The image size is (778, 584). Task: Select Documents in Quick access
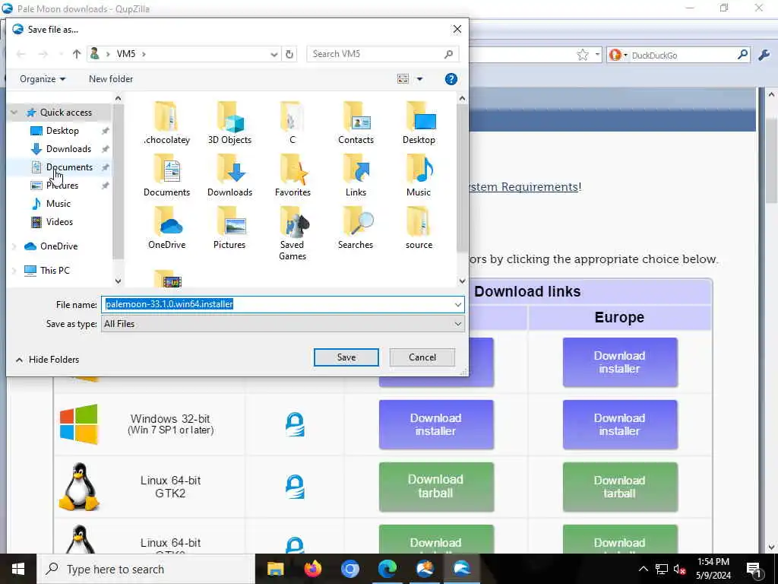(69, 167)
